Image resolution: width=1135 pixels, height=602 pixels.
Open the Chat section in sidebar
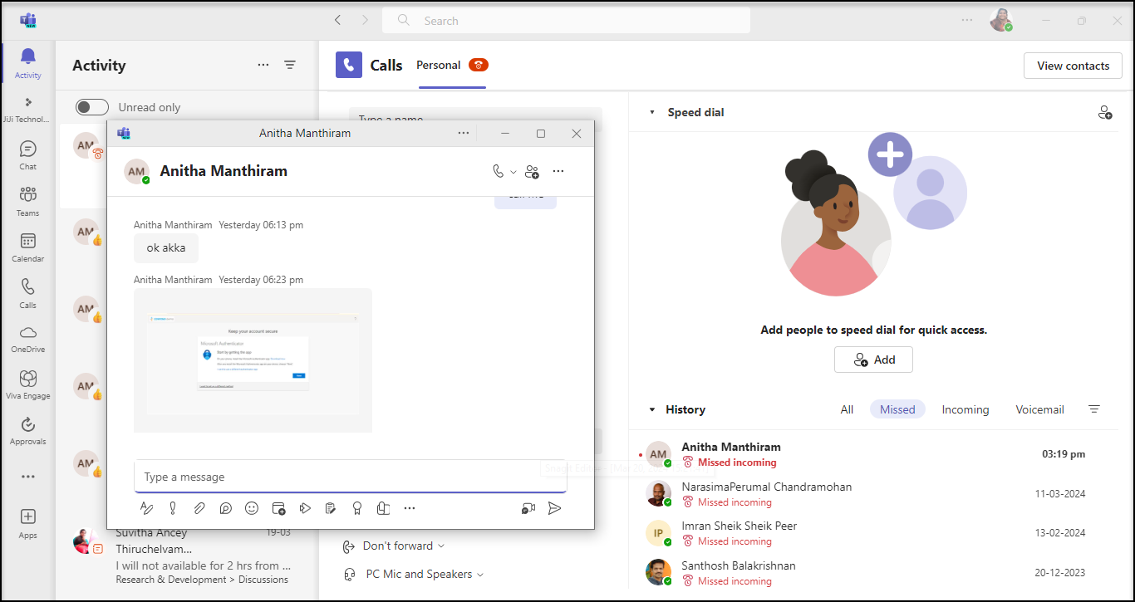(x=27, y=154)
